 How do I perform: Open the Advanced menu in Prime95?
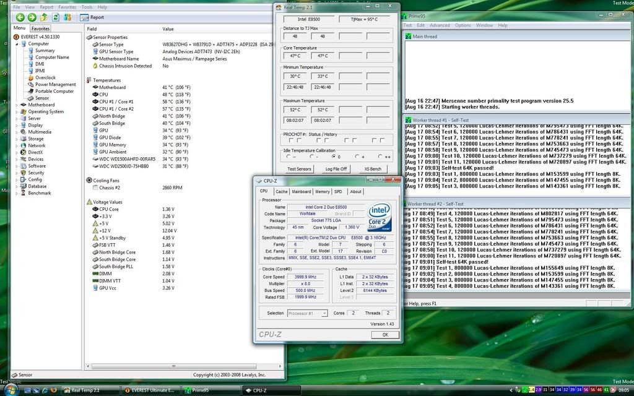click(x=440, y=25)
